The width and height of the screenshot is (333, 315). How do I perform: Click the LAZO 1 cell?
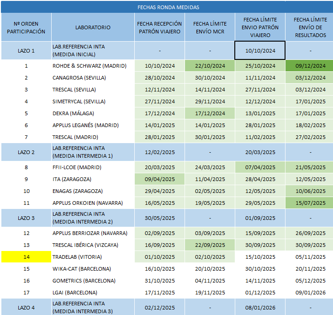point(26,50)
